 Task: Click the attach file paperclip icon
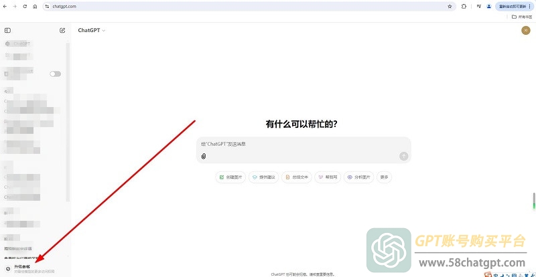tap(204, 156)
